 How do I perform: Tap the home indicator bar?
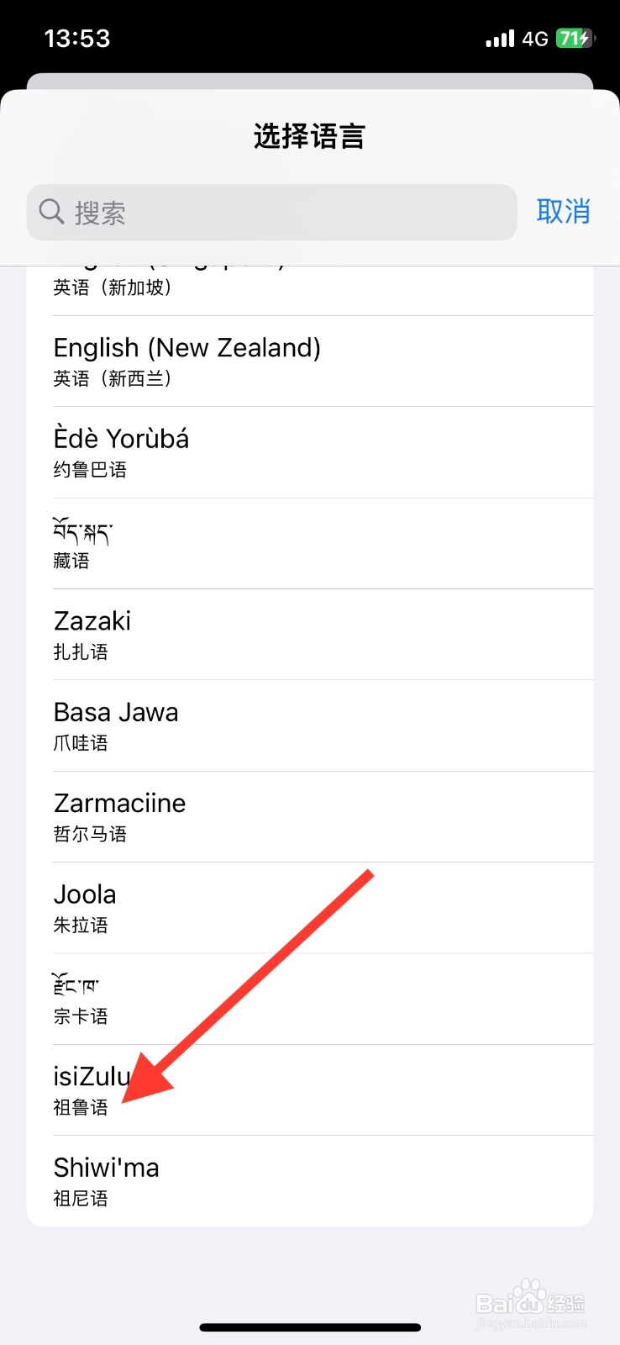click(309, 1327)
